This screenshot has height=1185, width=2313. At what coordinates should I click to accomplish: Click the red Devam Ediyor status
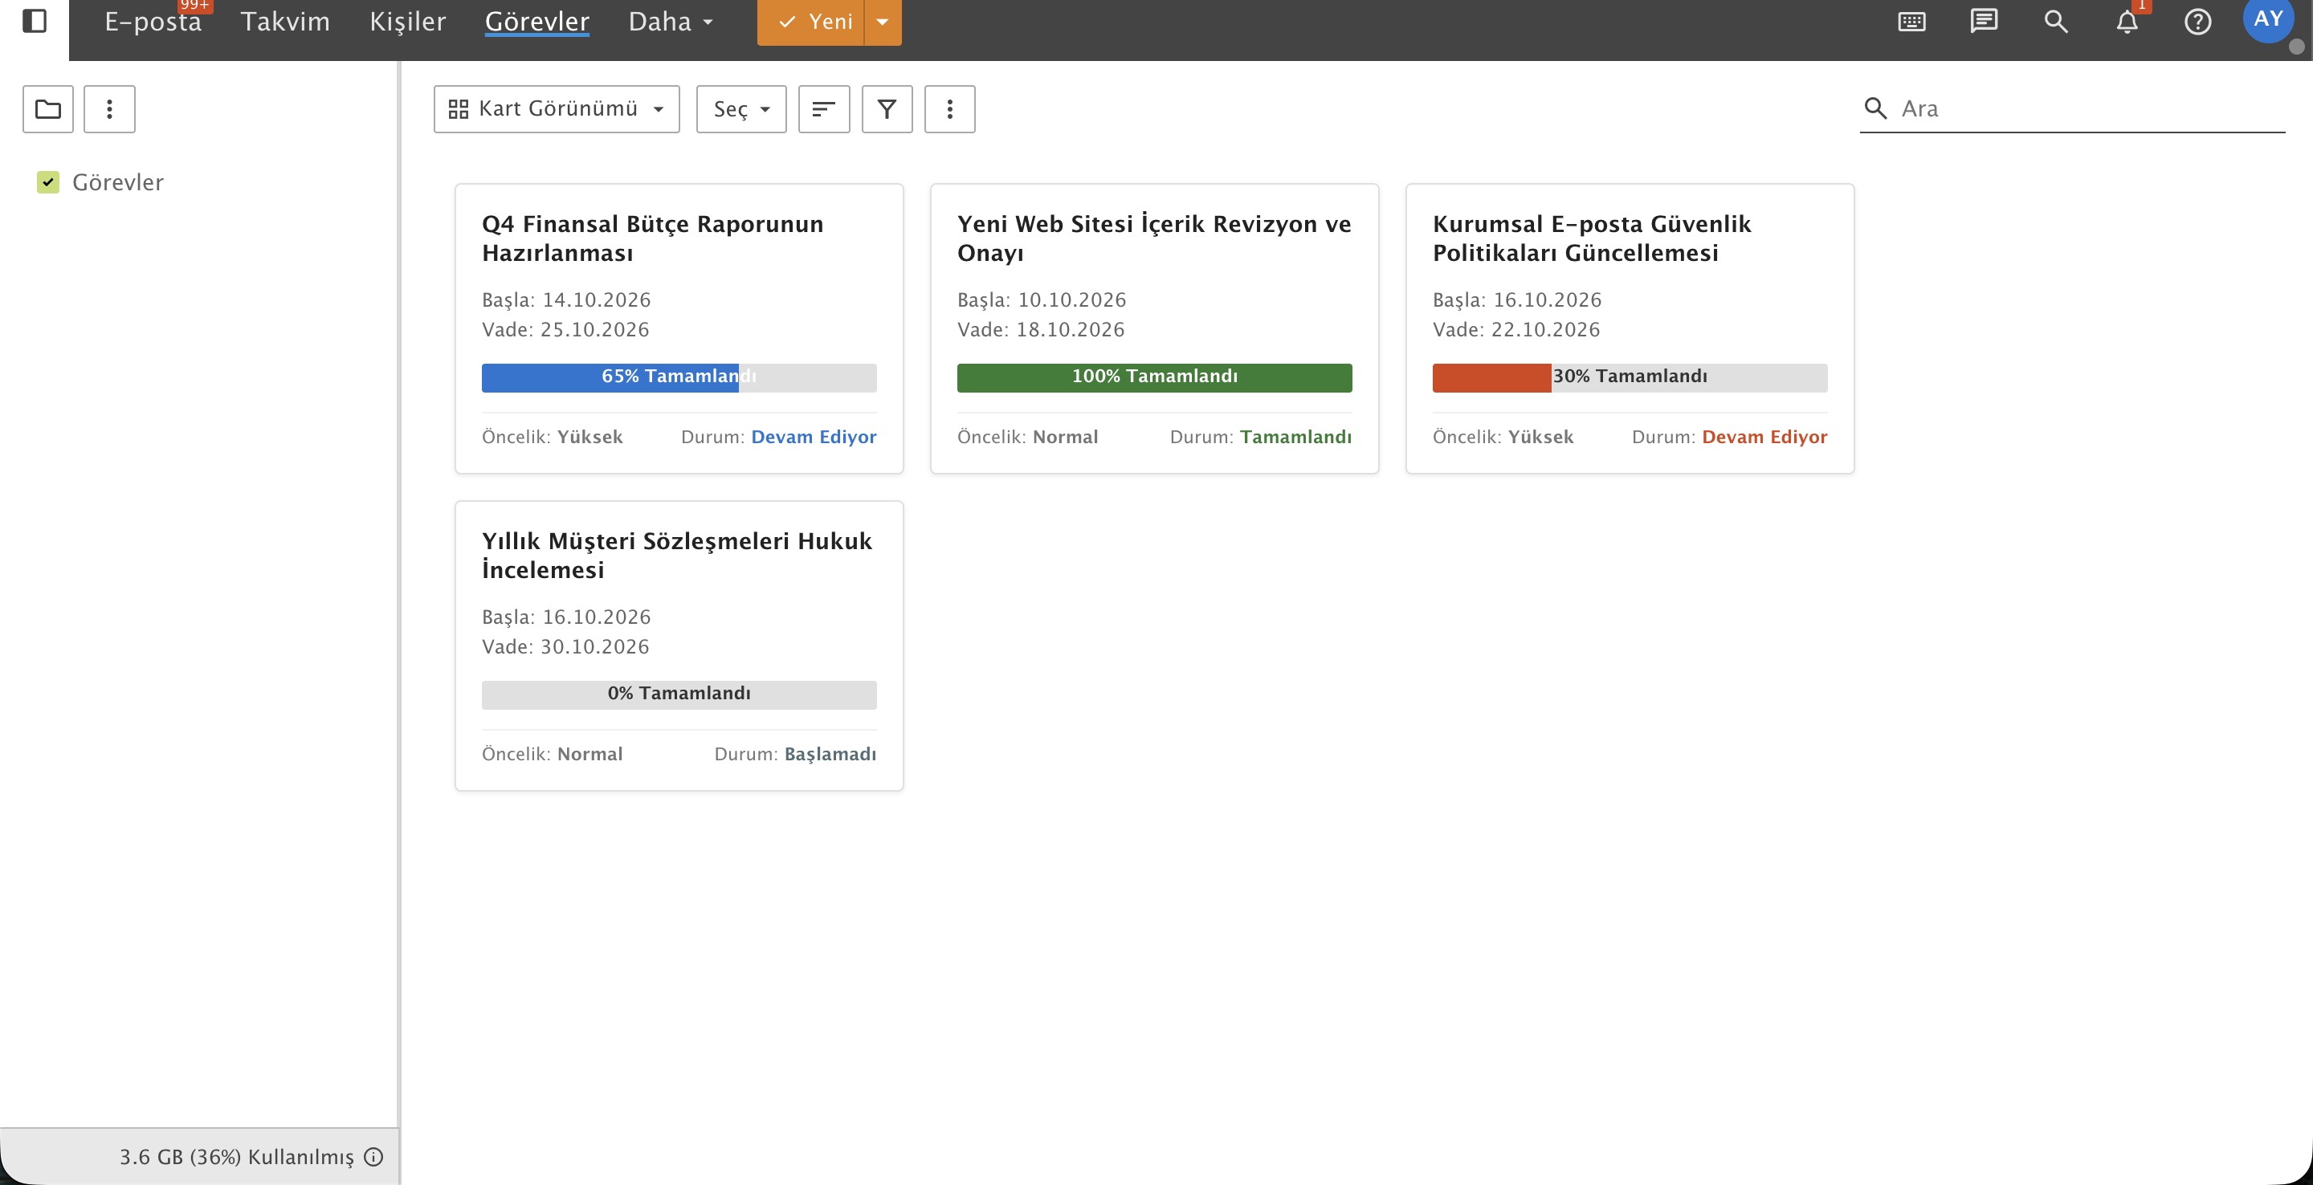pos(1764,438)
